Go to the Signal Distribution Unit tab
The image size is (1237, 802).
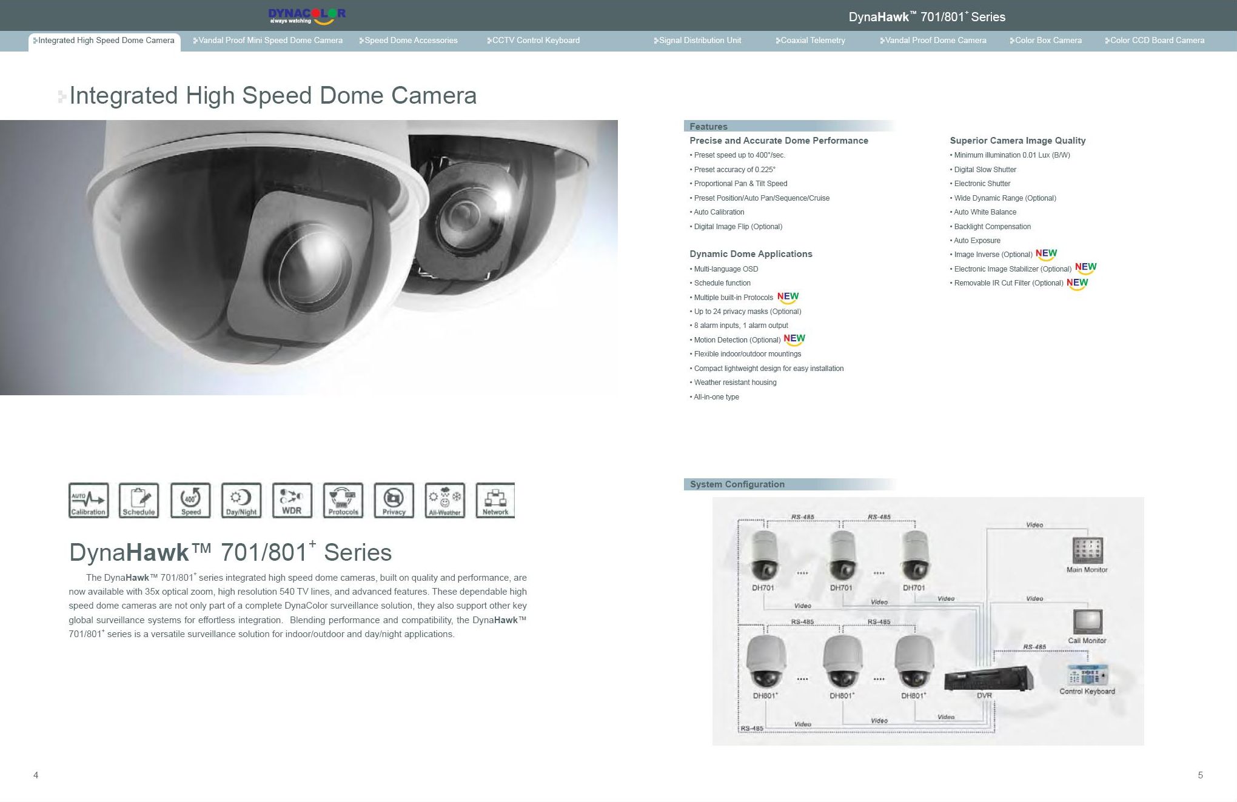click(697, 41)
